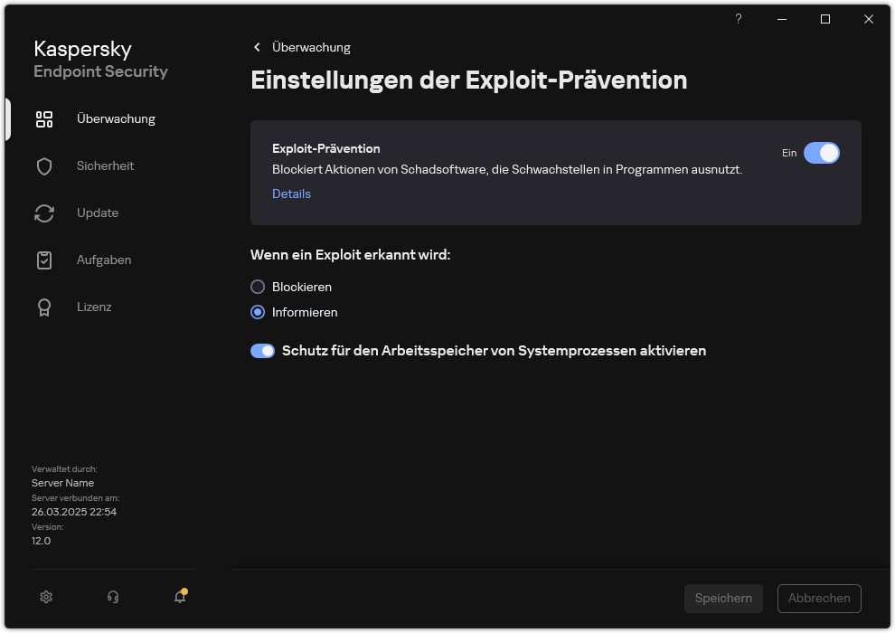Show notifications via bell icon
The width and height of the screenshot is (895, 633).
179,597
